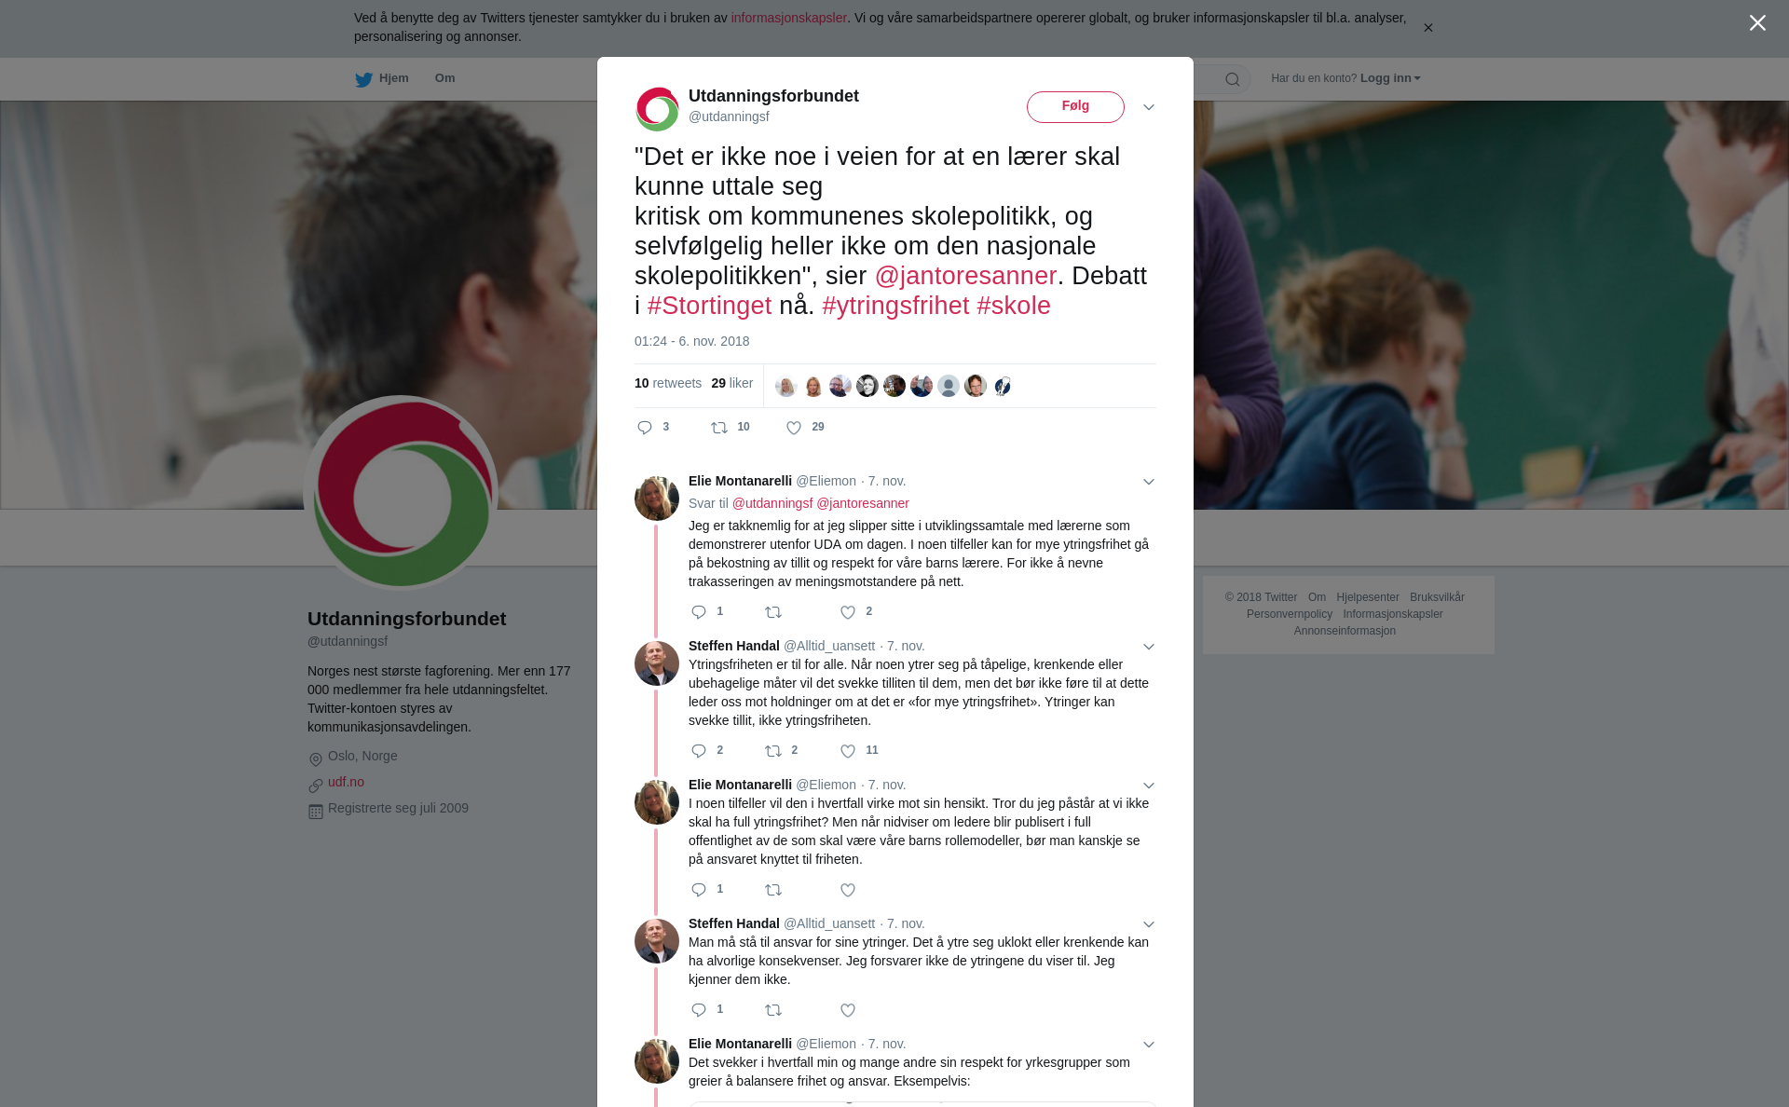Like Steffen Handal's reply with 11 likes
The width and height of the screenshot is (1789, 1107).
coord(848,751)
